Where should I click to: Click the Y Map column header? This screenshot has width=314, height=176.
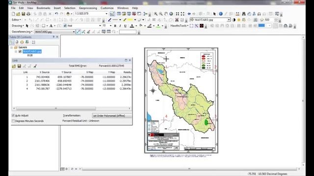tap(111, 72)
